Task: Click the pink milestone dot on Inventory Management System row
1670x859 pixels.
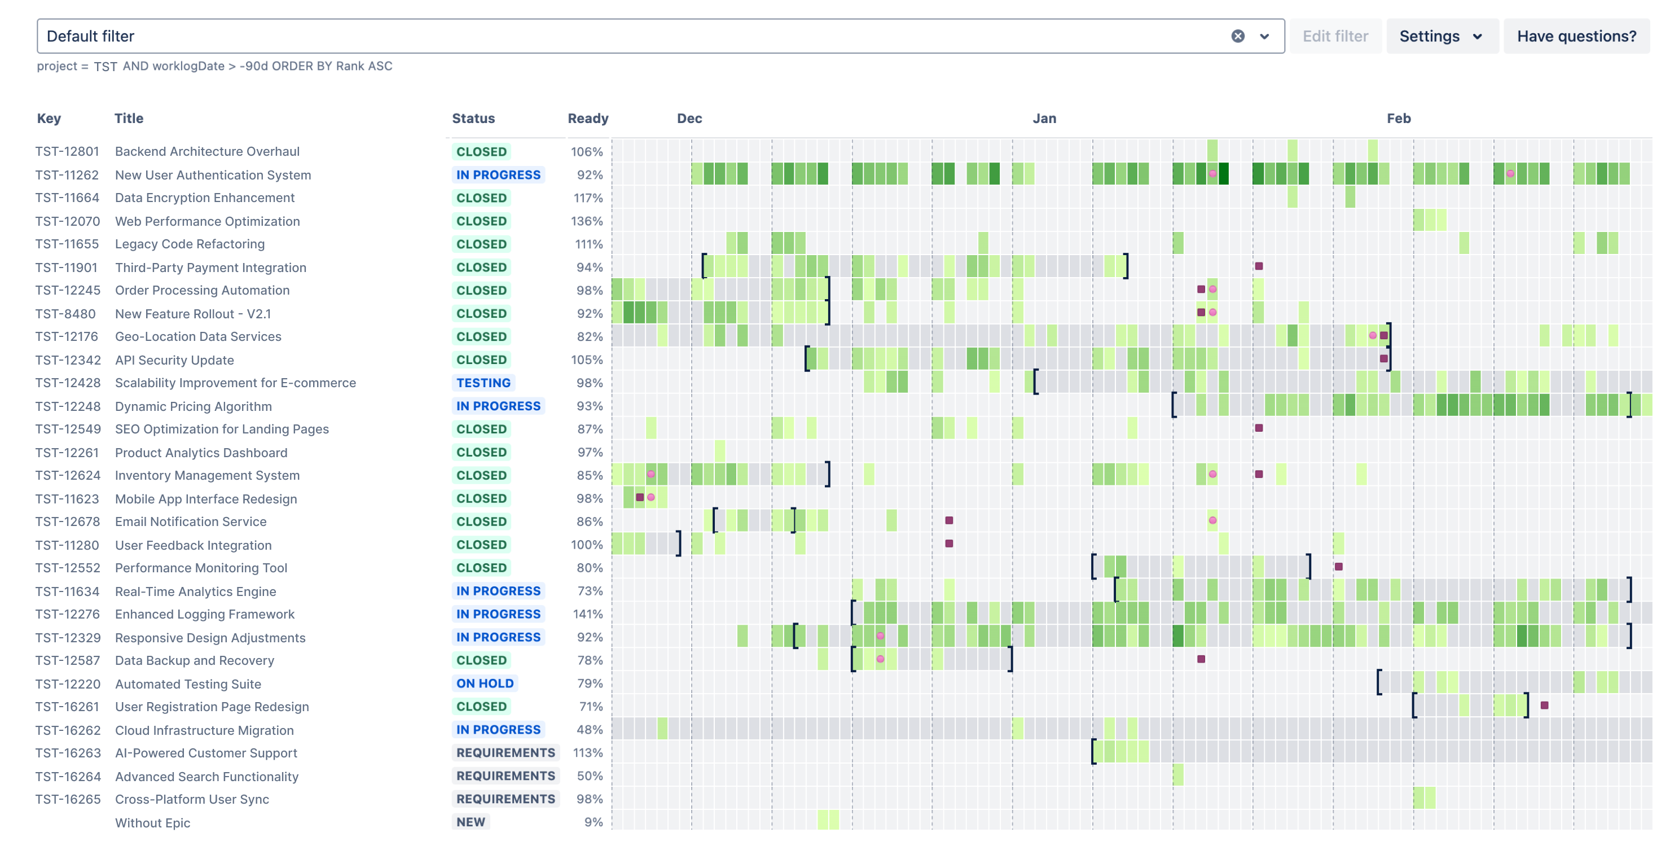Action: (651, 475)
